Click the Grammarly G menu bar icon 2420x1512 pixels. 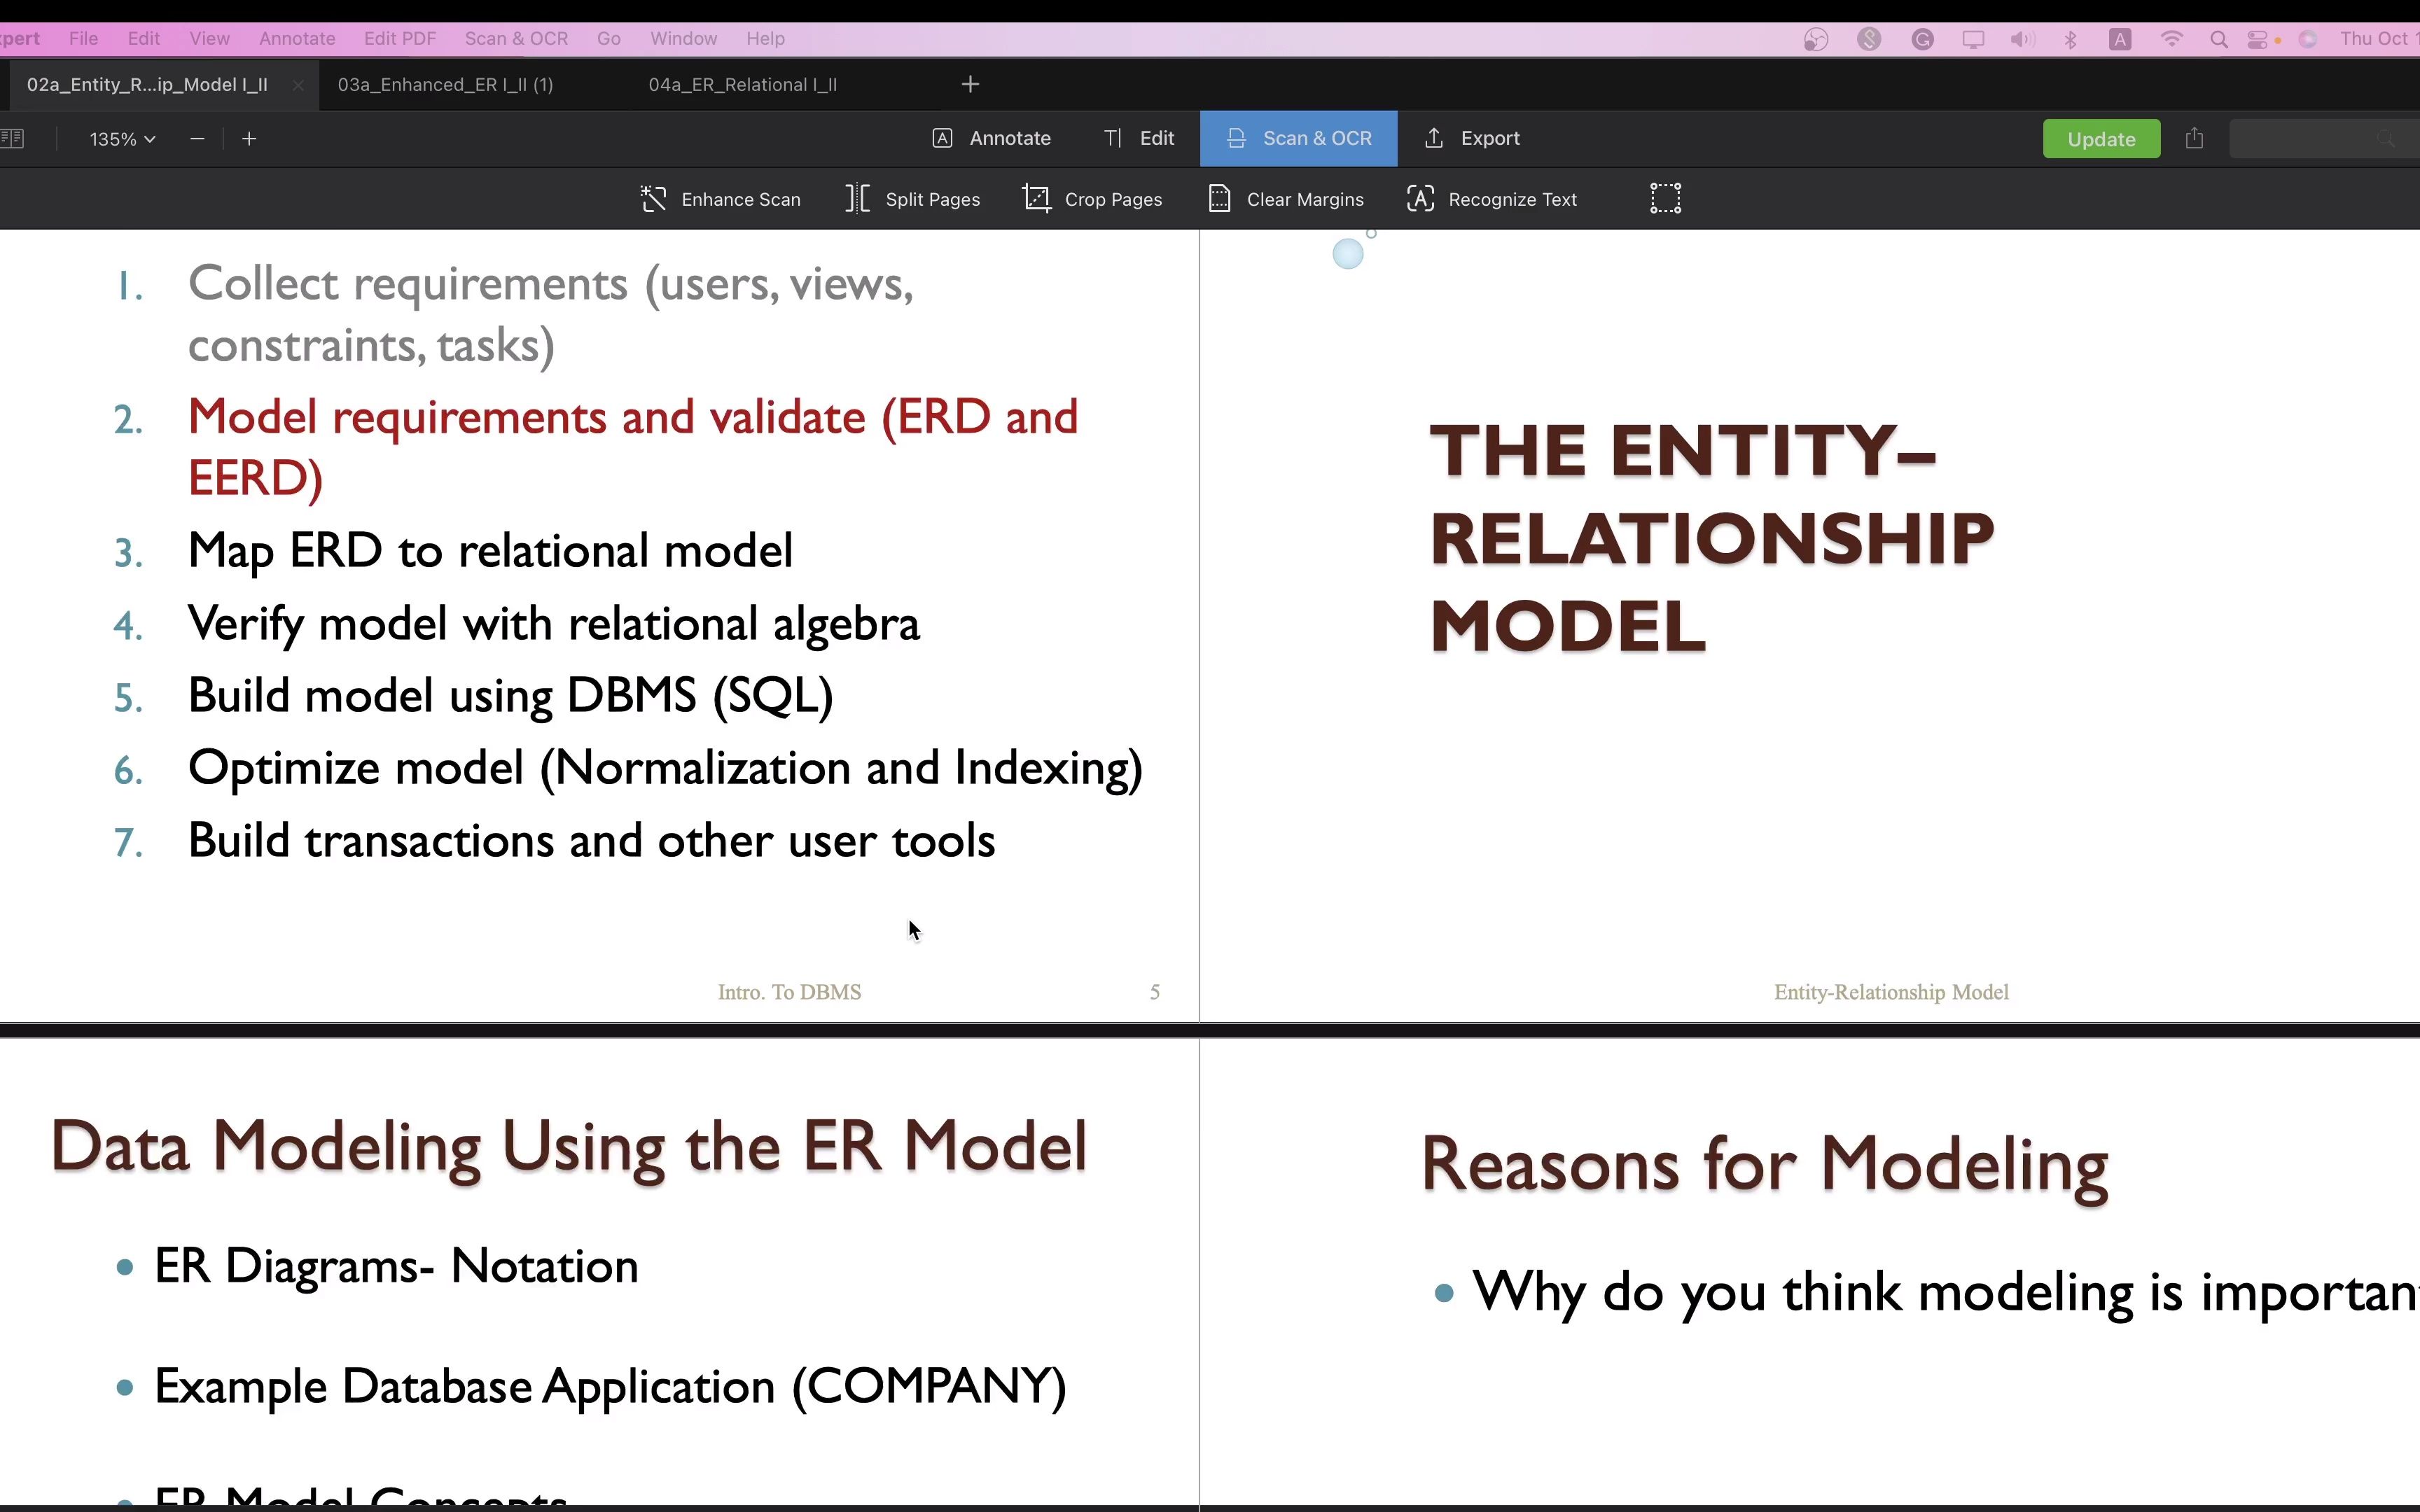(x=1922, y=39)
